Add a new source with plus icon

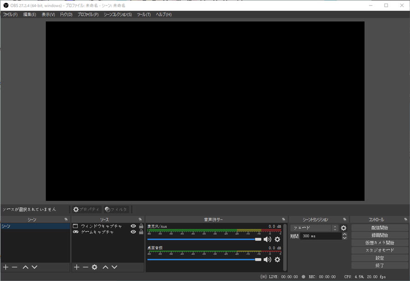[x=76, y=267]
